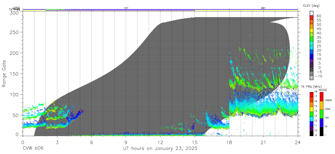This screenshot has width=335, height=154.
Task: Click the x-axis hour label '18'
Action: click(229, 142)
